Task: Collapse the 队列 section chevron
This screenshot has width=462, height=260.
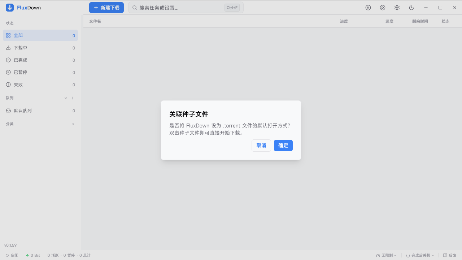Action: tap(66, 98)
